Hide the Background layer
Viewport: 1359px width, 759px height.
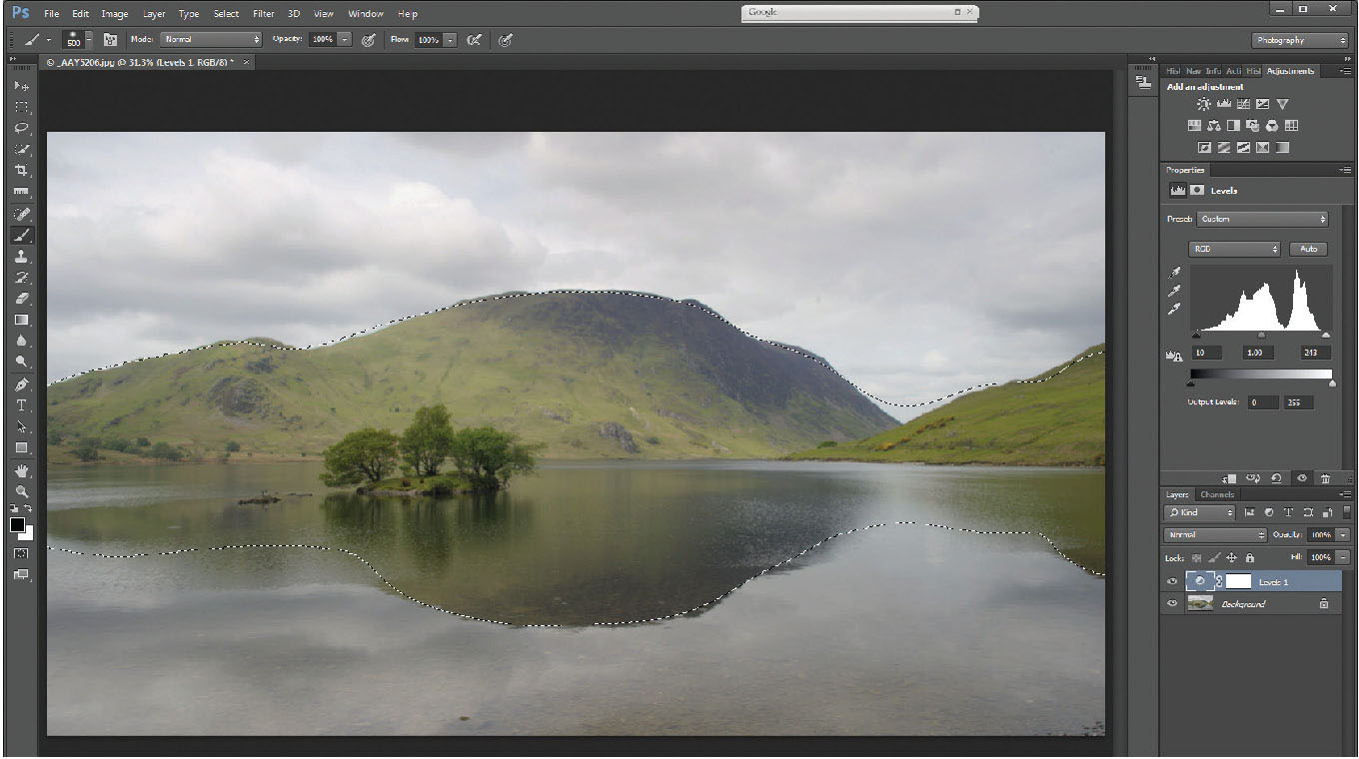pyautogui.click(x=1171, y=604)
